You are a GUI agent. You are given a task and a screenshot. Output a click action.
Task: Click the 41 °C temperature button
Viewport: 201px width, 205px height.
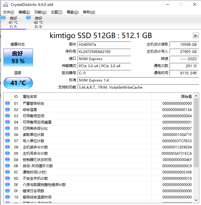point(18,83)
